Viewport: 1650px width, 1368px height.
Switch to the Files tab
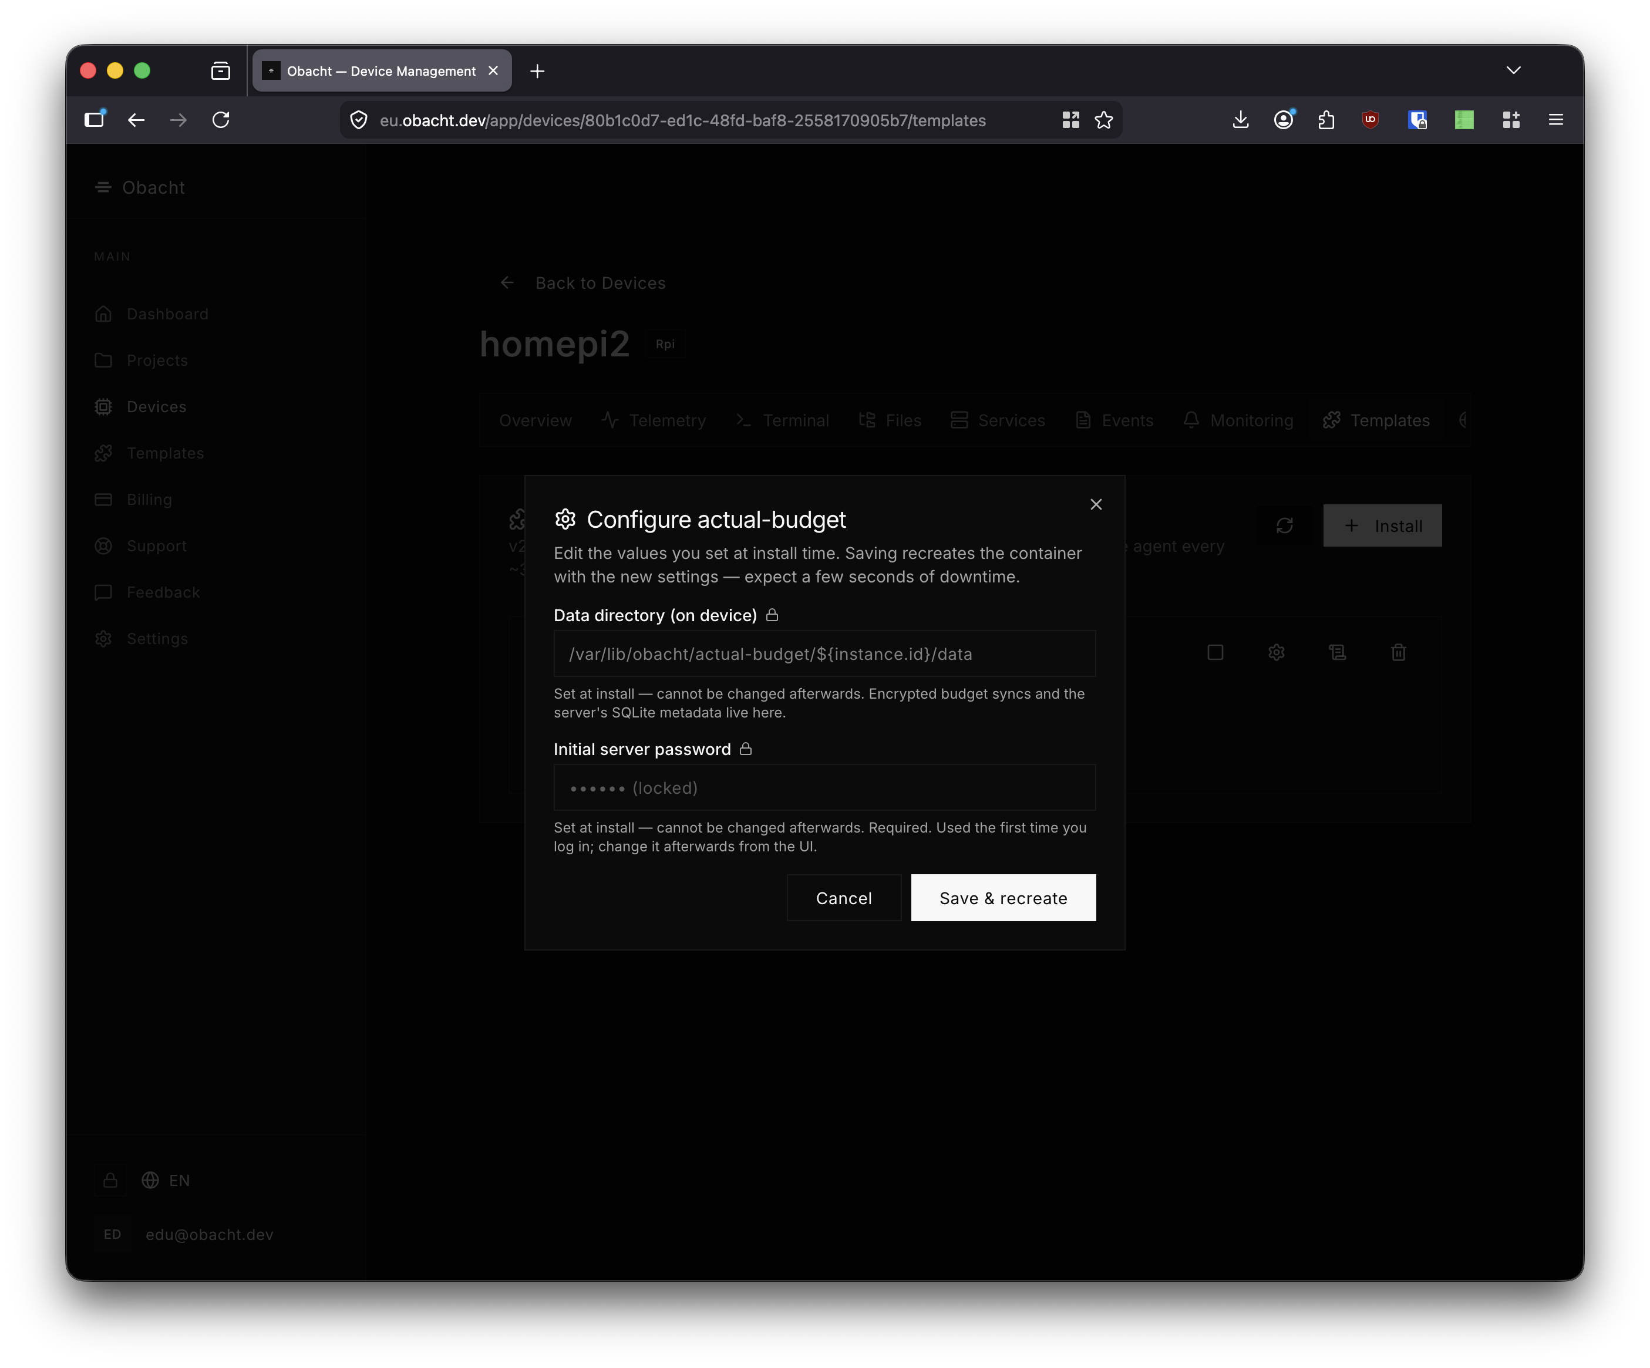coord(890,420)
